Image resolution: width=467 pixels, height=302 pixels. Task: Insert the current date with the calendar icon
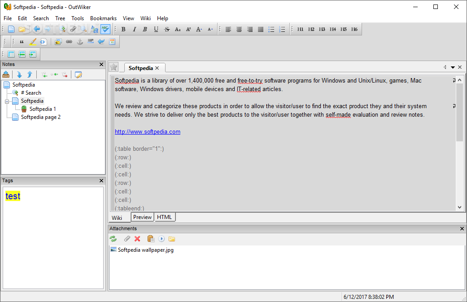tap(112, 42)
